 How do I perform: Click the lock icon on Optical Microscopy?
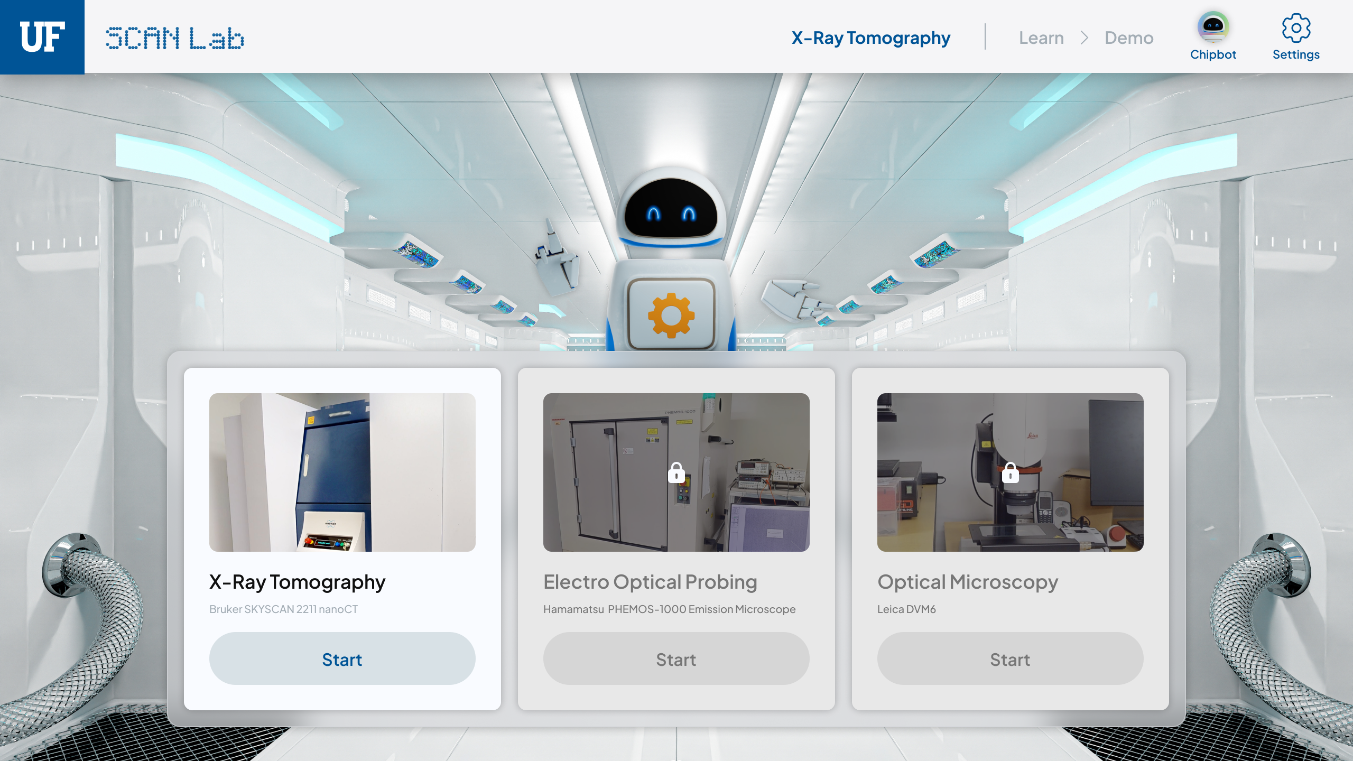(1011, 472)
